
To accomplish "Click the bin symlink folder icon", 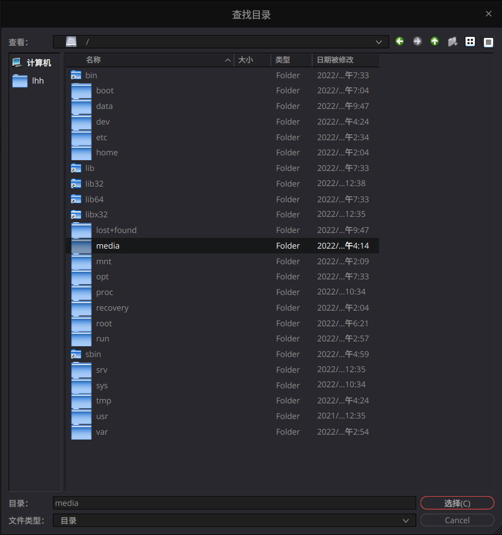I will pos(75,76).
